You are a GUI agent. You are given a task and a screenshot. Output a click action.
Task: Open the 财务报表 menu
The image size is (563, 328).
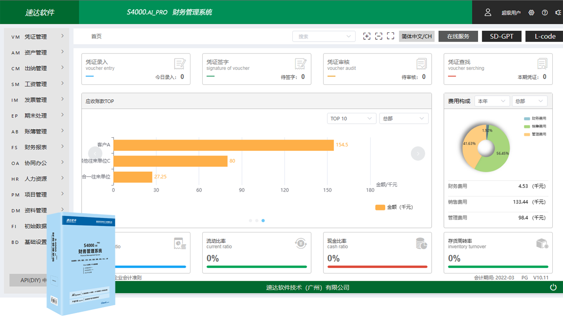(x=37, y=147)
